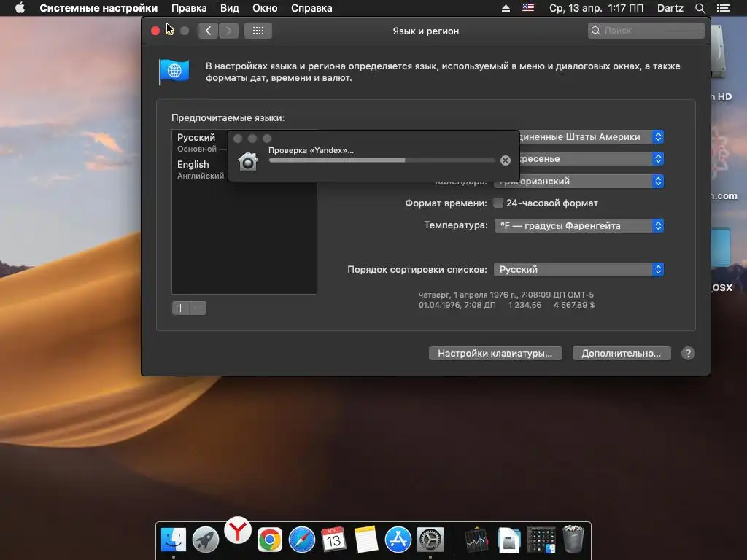The width and height of the screenshot is (747, 560).
Task: Open Finder from the Dock
Action: 173,540
